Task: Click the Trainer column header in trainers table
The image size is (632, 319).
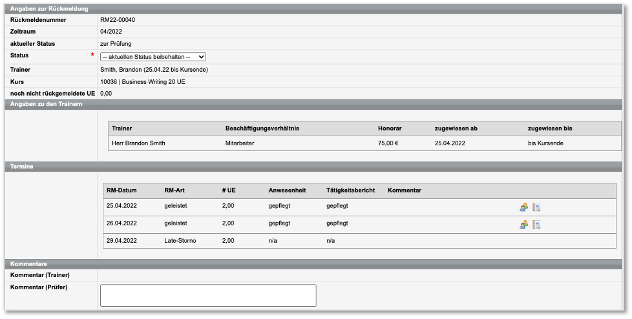Action: point(121,129)
